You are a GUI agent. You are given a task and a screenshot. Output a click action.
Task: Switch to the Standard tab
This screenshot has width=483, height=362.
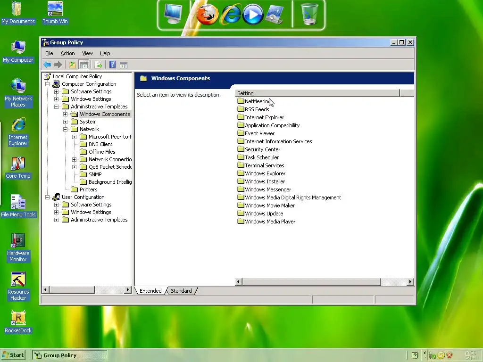click(x=181, y=291)
